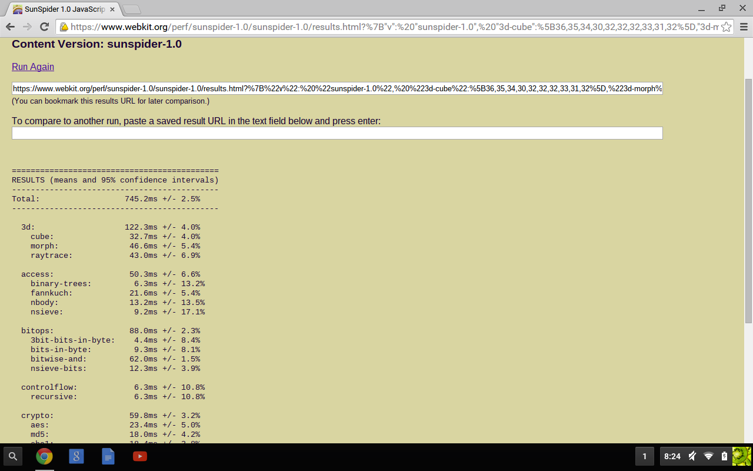753x471 pixels.
Task: Click the raytrace: 43.0ms result row
Action: tap(115, 256)
